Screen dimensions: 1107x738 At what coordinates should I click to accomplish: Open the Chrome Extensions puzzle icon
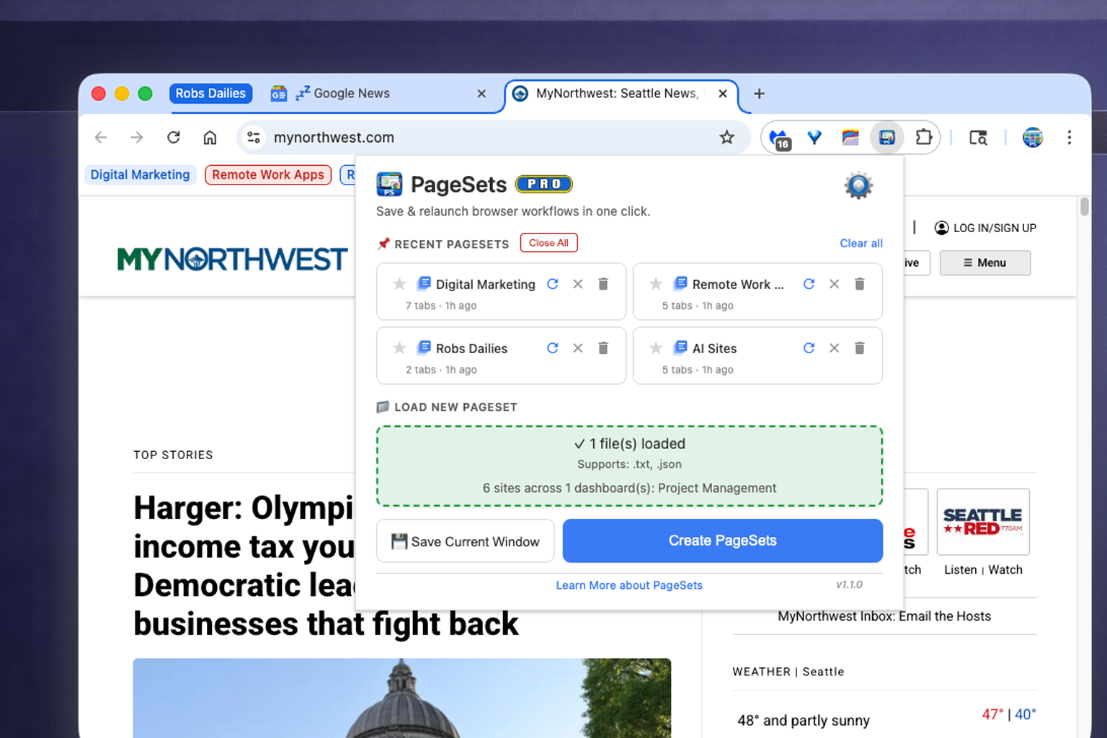pos(923,137)
